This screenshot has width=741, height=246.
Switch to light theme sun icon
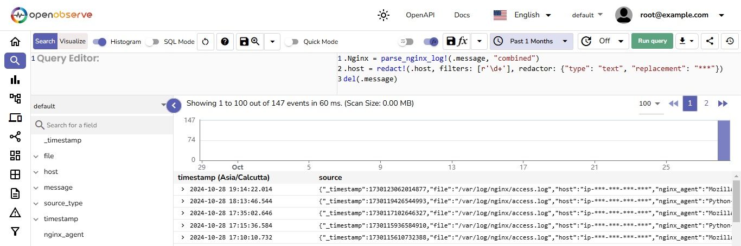click(384, 15)
